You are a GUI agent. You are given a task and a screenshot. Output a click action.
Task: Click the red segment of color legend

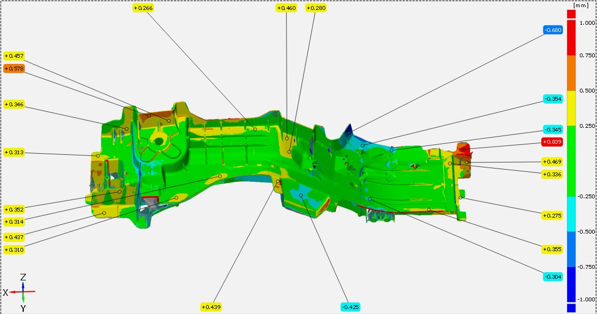coord(571,37)
